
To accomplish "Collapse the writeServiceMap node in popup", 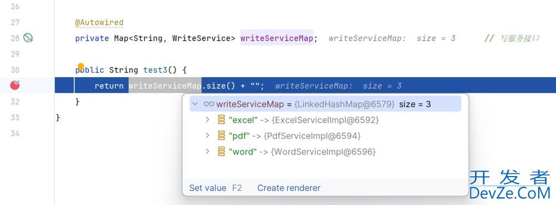I will pos(195,104).
